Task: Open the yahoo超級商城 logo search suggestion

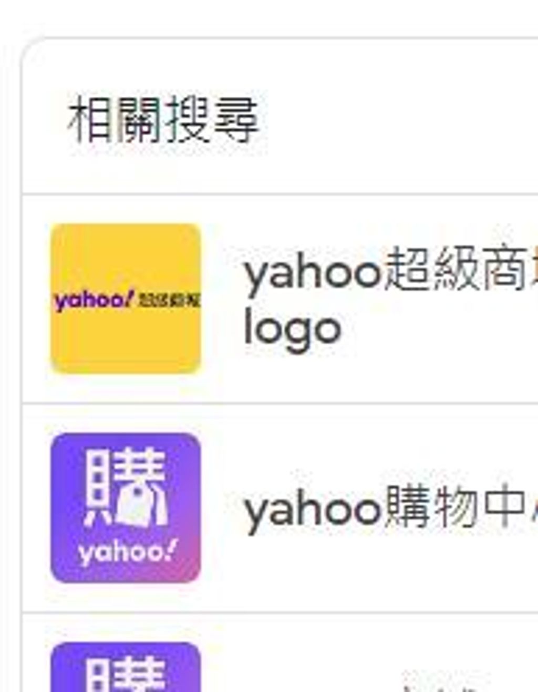Action: point(280,299)
